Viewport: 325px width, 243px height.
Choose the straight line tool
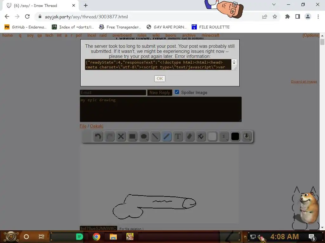tap(155, 136)
